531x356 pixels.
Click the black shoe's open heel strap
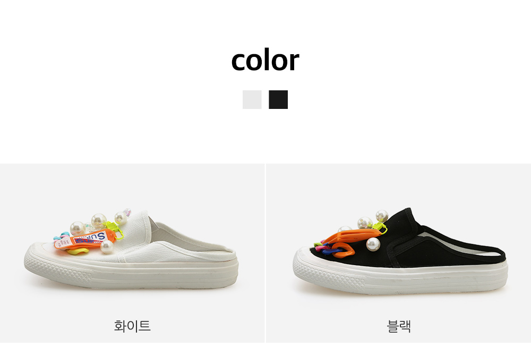[464, 244]
